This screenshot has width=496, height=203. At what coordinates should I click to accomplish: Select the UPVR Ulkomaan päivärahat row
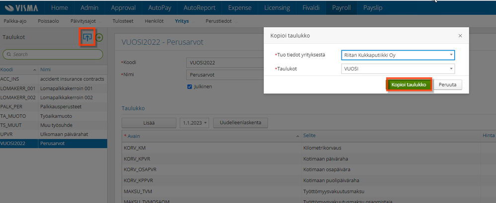pyautogui.click(x=53, y=134)
